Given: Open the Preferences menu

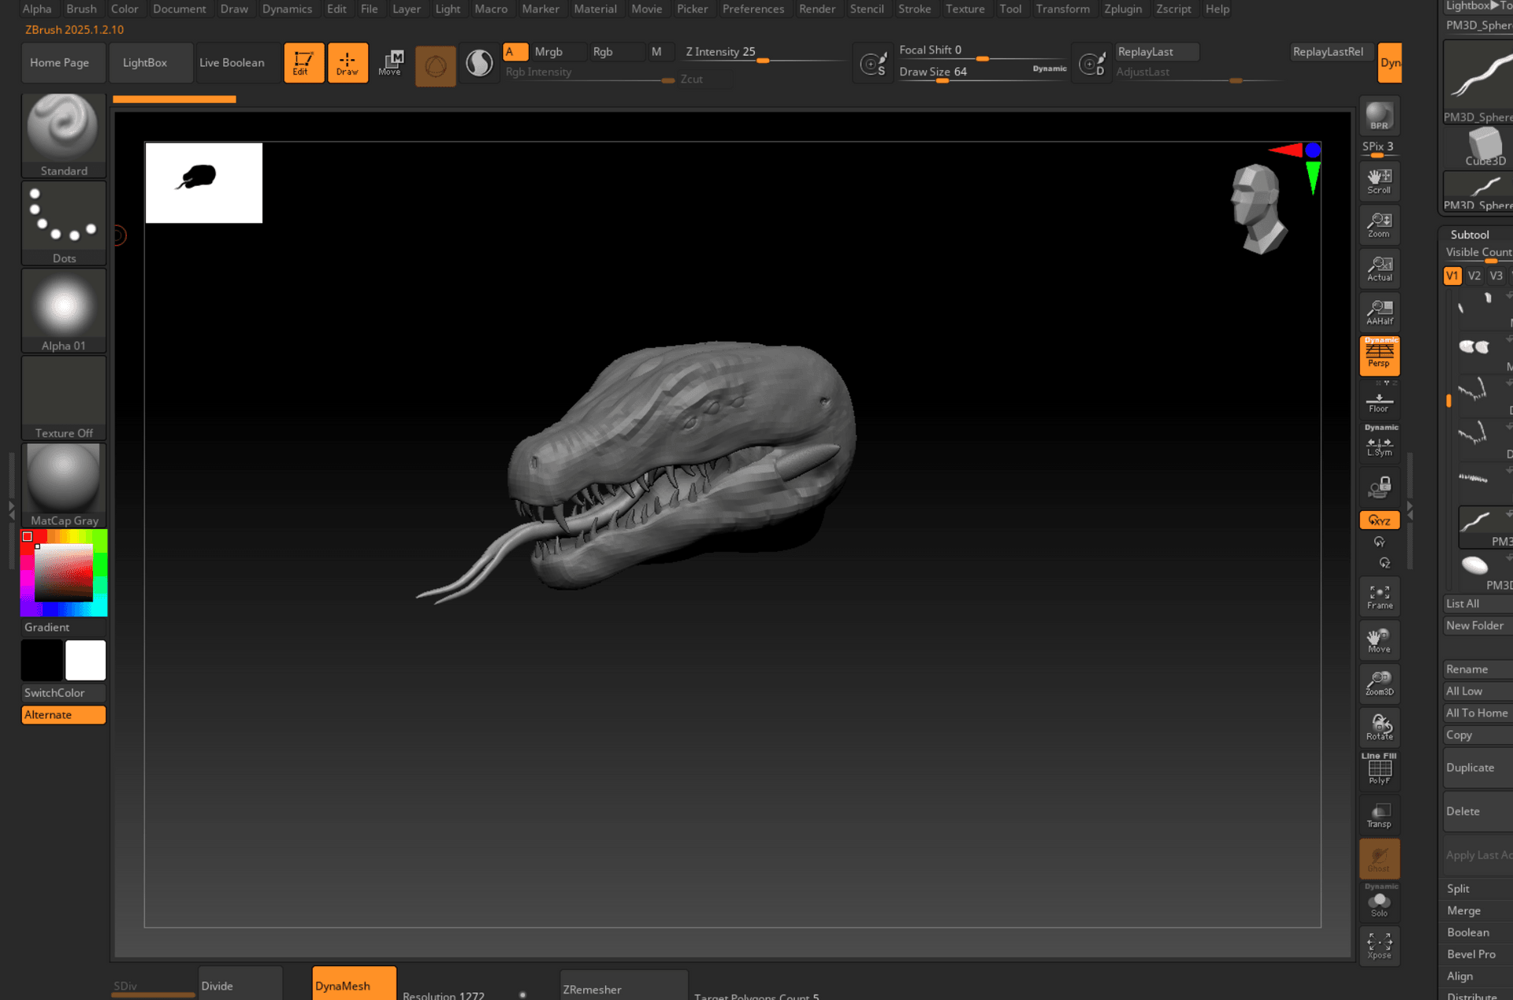Looking at the screenshot, I should tap(753, 9).
